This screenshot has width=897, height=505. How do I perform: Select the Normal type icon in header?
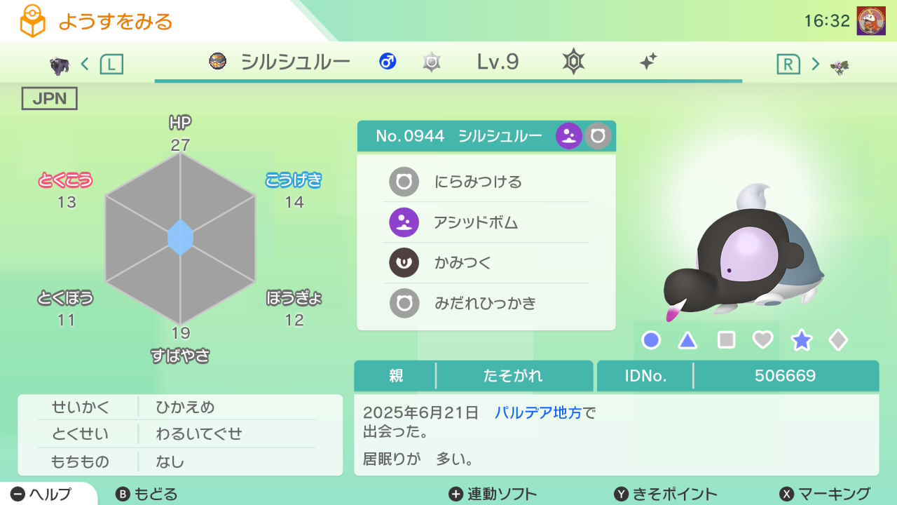pyautogui.click(x=598, y=136)
